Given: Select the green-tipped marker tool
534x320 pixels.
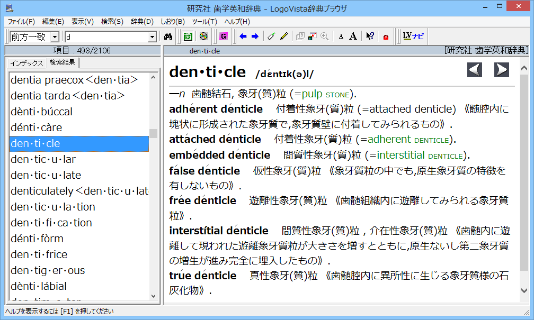Looking at the screenshot, I should click(x=271, y=36).
